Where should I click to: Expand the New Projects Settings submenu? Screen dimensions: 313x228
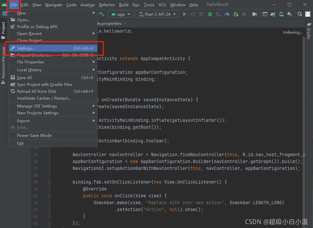53,113
